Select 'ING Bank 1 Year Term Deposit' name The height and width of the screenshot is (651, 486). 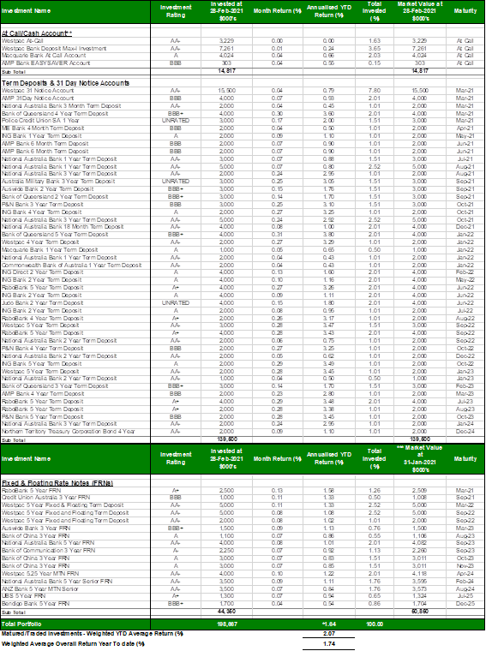point(41,135)
